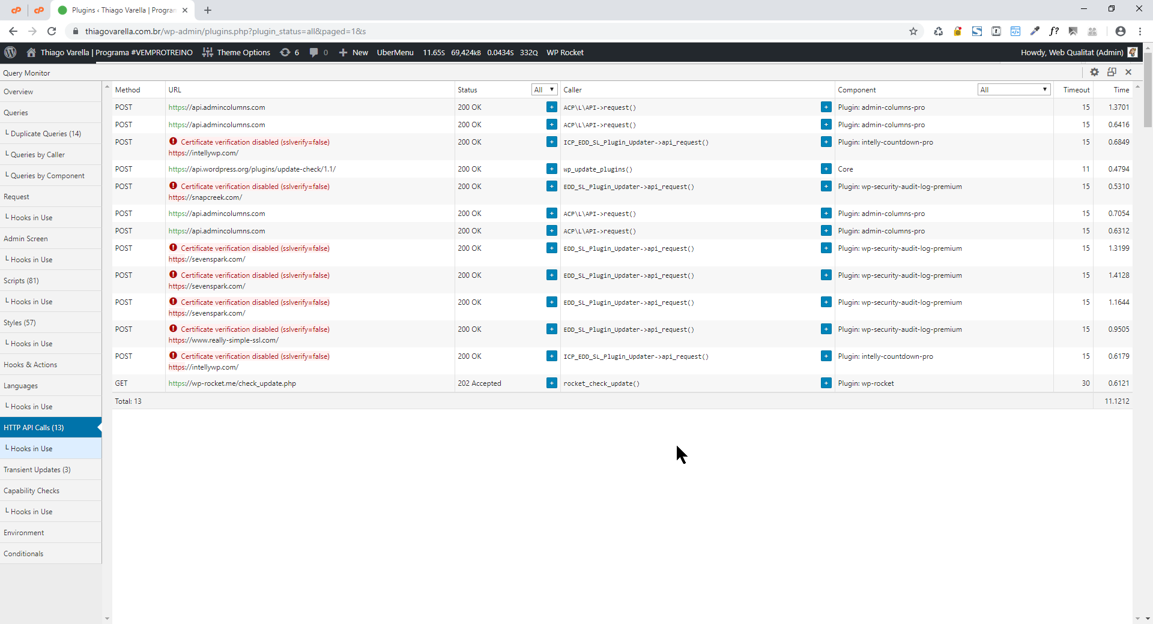Open the Overview panel in Query Monitor
Screen dimensions: 1153x624
coord(50,92)
